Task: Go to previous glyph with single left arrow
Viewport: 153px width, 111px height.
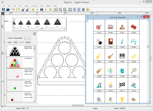Action: pyautogui.click(x=37, y=10)
